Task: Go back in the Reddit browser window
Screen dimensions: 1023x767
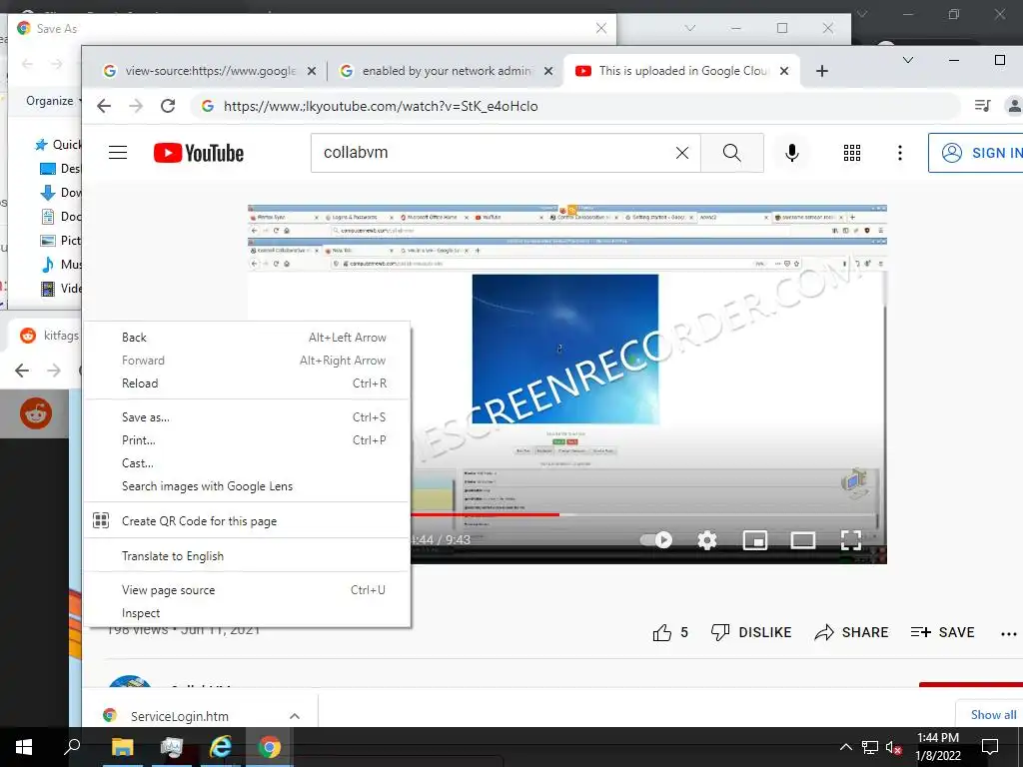Action: point(22,371)
